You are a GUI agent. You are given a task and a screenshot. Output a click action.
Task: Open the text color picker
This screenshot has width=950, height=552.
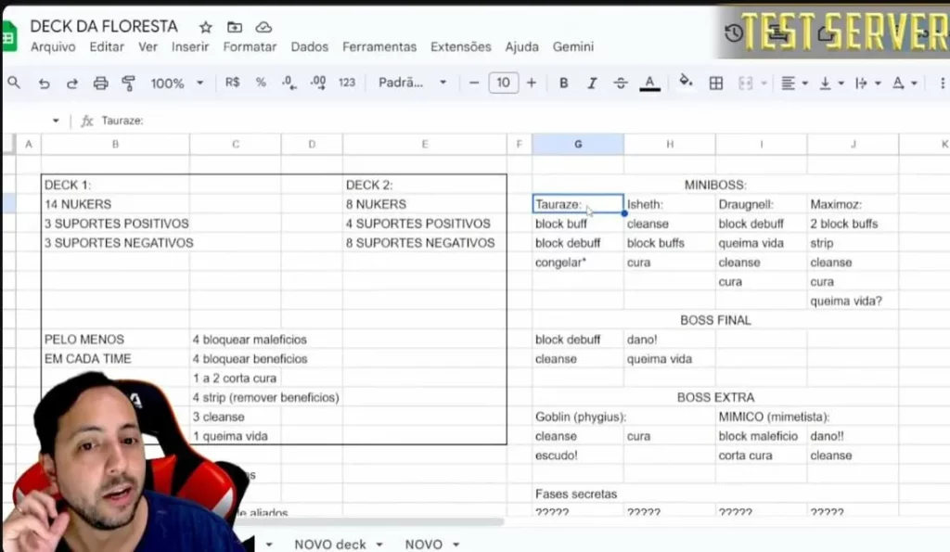click(650, 83)
